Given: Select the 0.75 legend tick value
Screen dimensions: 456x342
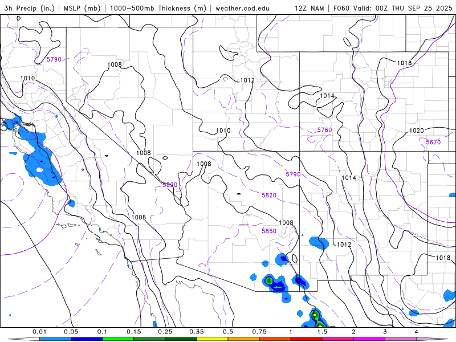Looking at the screenshot, I should 259,332.
